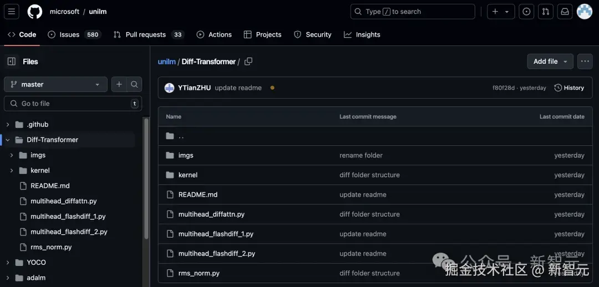Image resolution: width=599 pixels, height=287 pixels.
Task: Click the add file plus icon in sidebar
Action: [x=119, y=84]
